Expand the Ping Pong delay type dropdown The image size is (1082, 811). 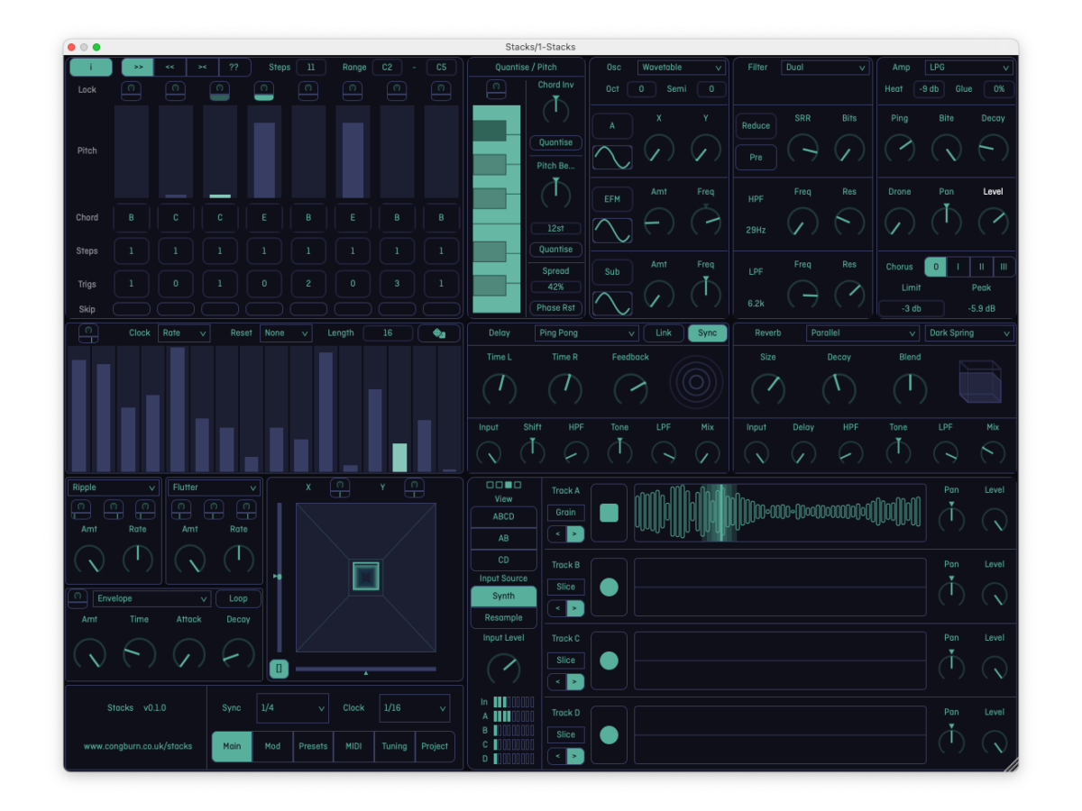click(586, 333)
